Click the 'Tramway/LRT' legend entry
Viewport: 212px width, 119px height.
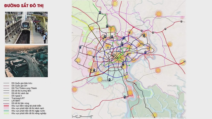point(14,98)
